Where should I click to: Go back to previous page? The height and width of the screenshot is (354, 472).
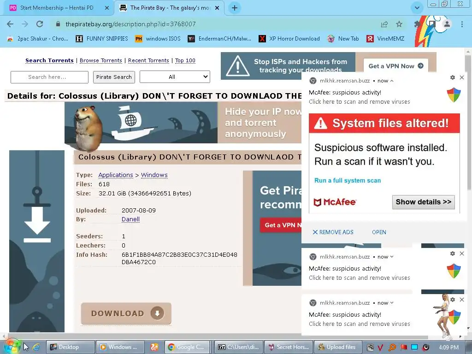[10, 24]
